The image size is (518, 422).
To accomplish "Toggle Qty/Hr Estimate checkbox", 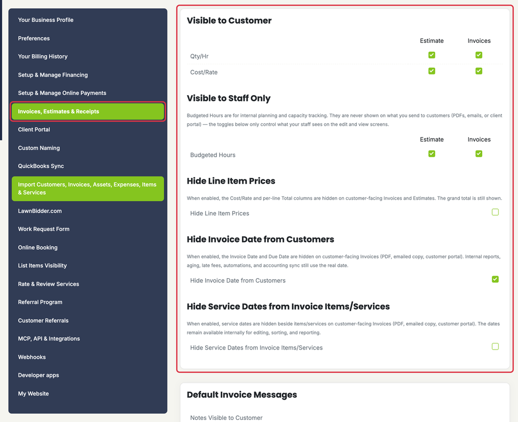I will 431,55.
